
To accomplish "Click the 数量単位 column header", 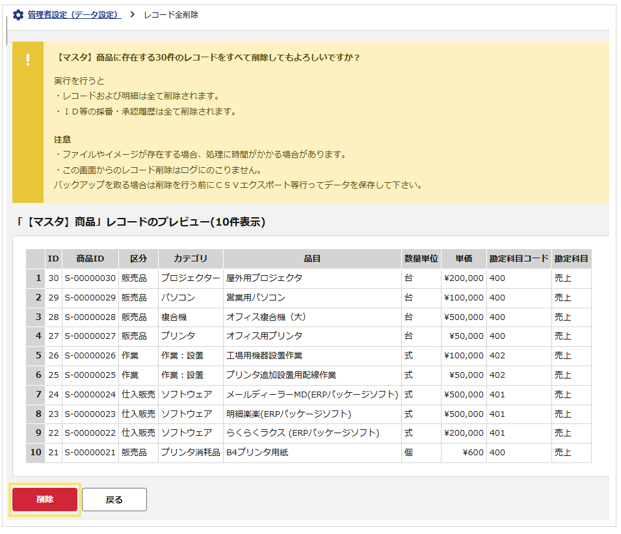I will click(x=421, y=259).
